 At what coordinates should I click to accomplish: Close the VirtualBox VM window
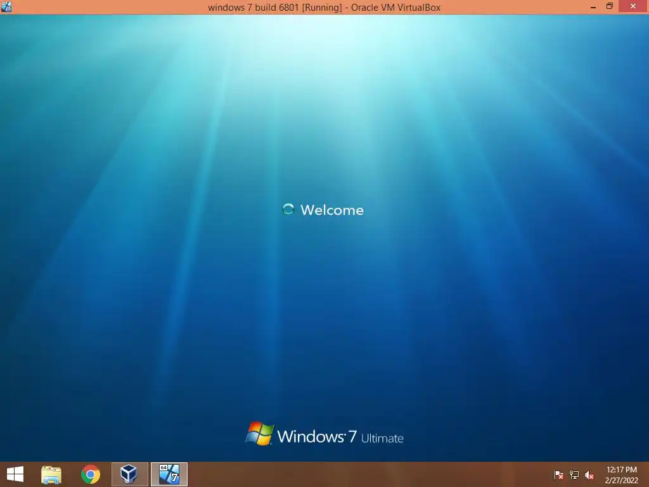[x=633, y=6]
